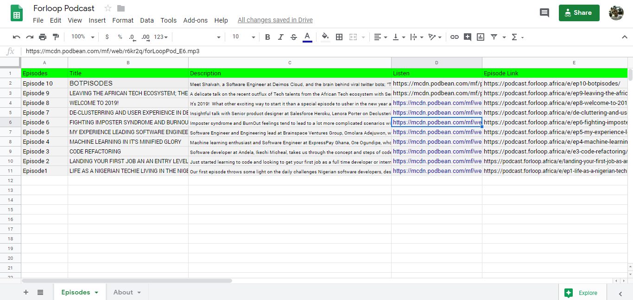
Task: Select row 6 header
Action: (x=10, y=122)
